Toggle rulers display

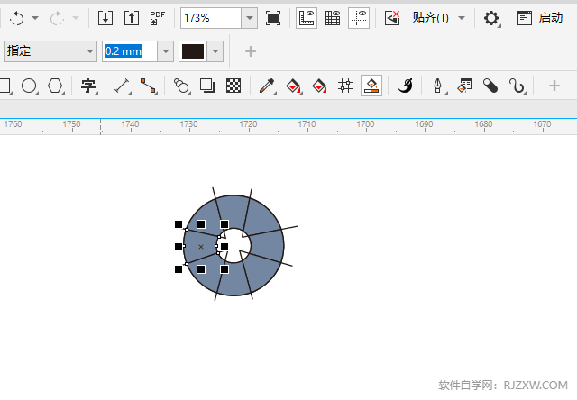[x=307, y=17]
